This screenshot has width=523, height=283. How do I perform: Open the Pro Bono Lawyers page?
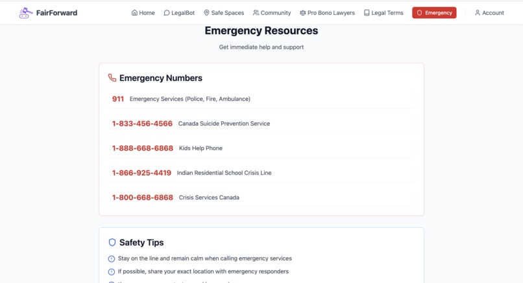tap(327, 13)
